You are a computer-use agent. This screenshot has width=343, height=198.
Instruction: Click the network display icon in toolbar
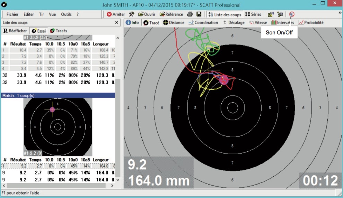click(280, 14)
